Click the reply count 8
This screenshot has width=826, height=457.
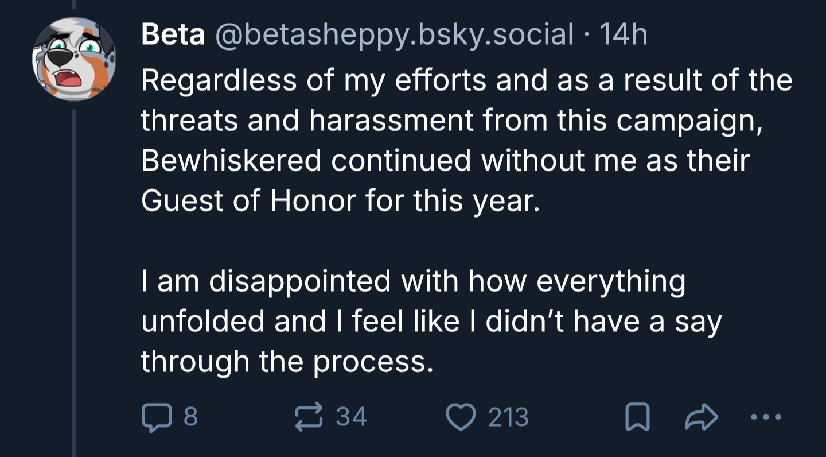(x=191, y=417)
